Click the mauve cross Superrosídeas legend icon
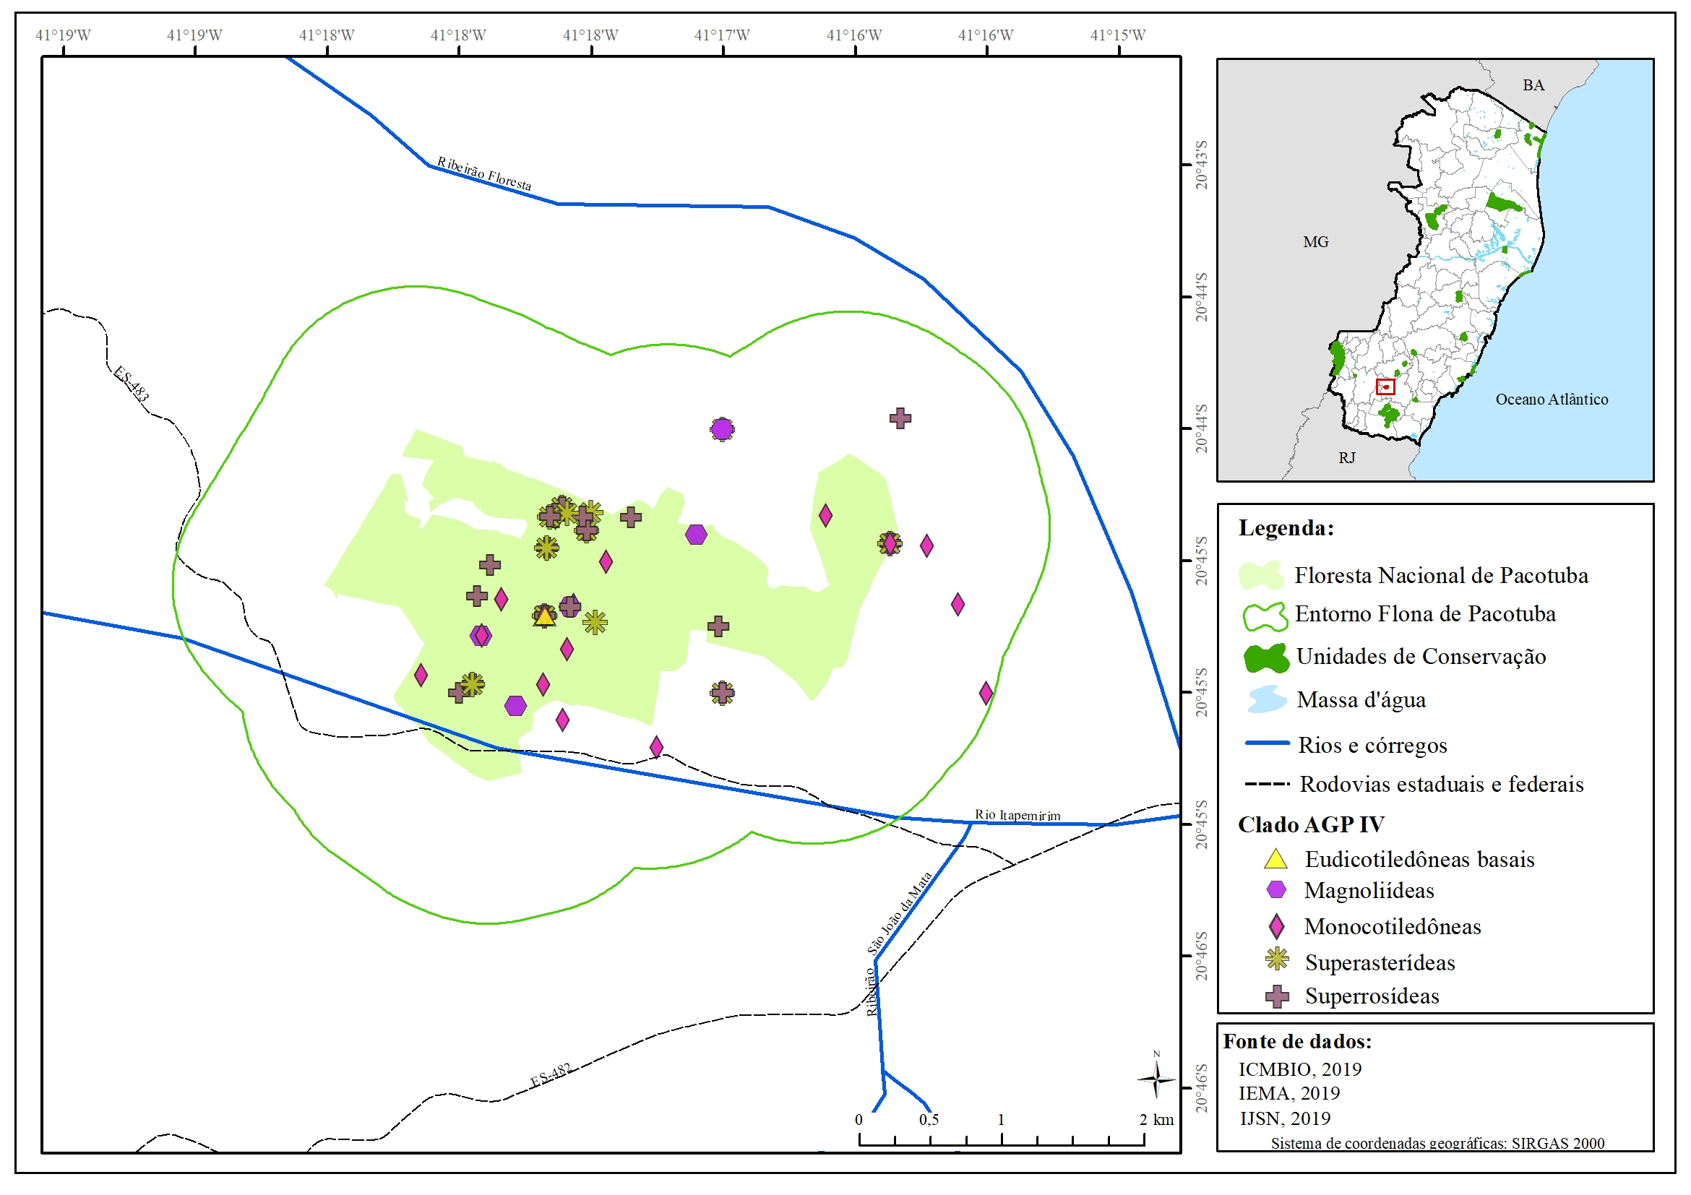This screenshot has width=1691, height=1195. pos(1276,996)
